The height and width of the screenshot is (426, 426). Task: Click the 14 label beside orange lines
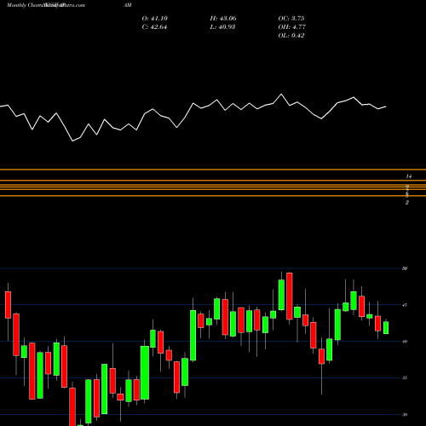coord(408,176)
